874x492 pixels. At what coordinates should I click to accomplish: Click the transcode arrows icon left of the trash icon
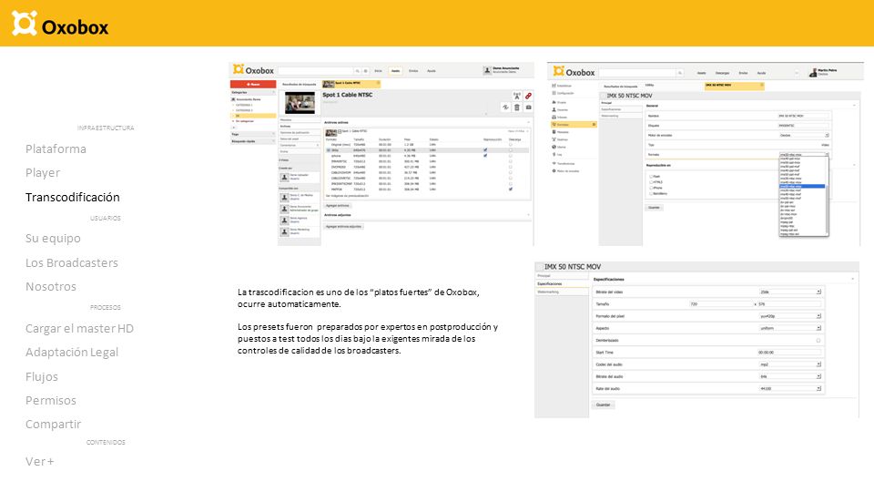click(505, 108)
